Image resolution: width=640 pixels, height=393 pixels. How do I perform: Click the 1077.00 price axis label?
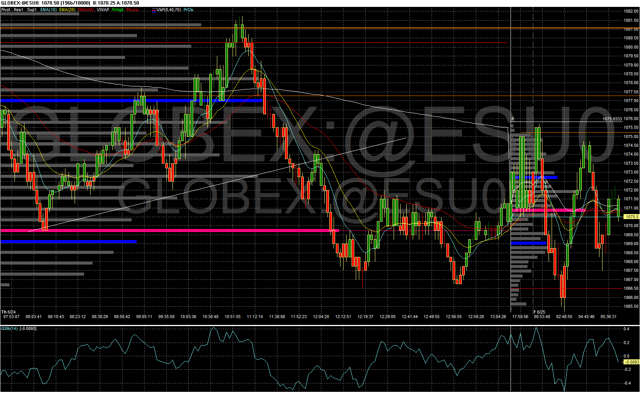[x=631, y=101]
